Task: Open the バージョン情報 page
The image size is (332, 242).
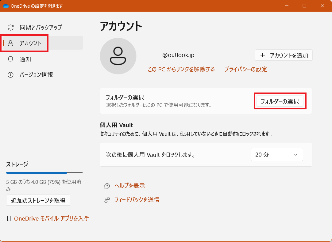Action: click(36, 75)
